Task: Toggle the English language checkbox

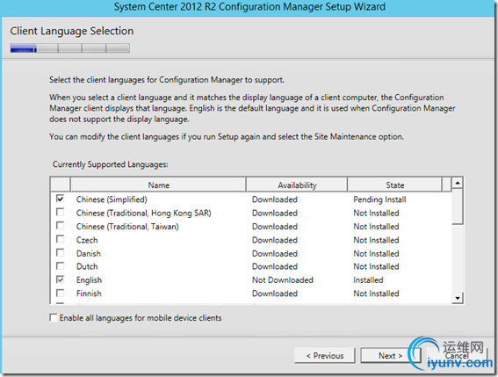Action: pos(60,279)
